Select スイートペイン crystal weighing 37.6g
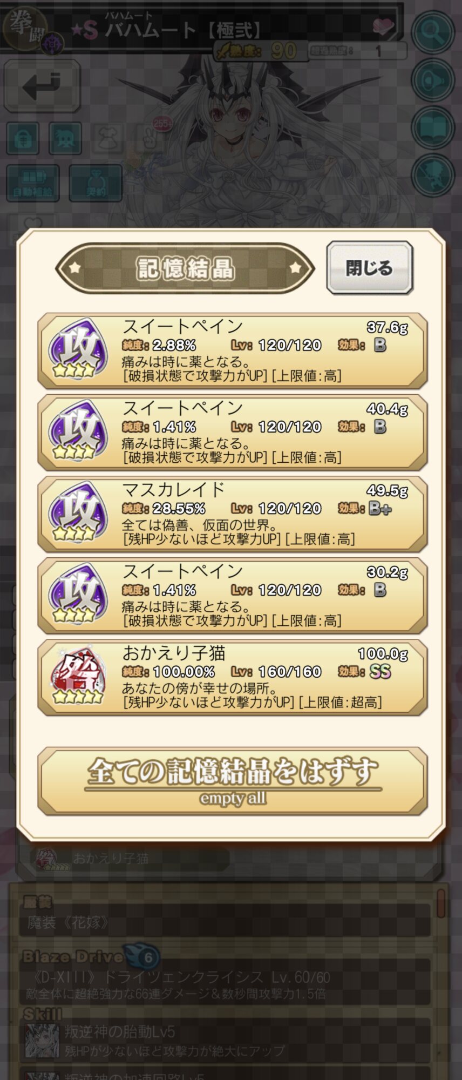 [x=233, y=350]
